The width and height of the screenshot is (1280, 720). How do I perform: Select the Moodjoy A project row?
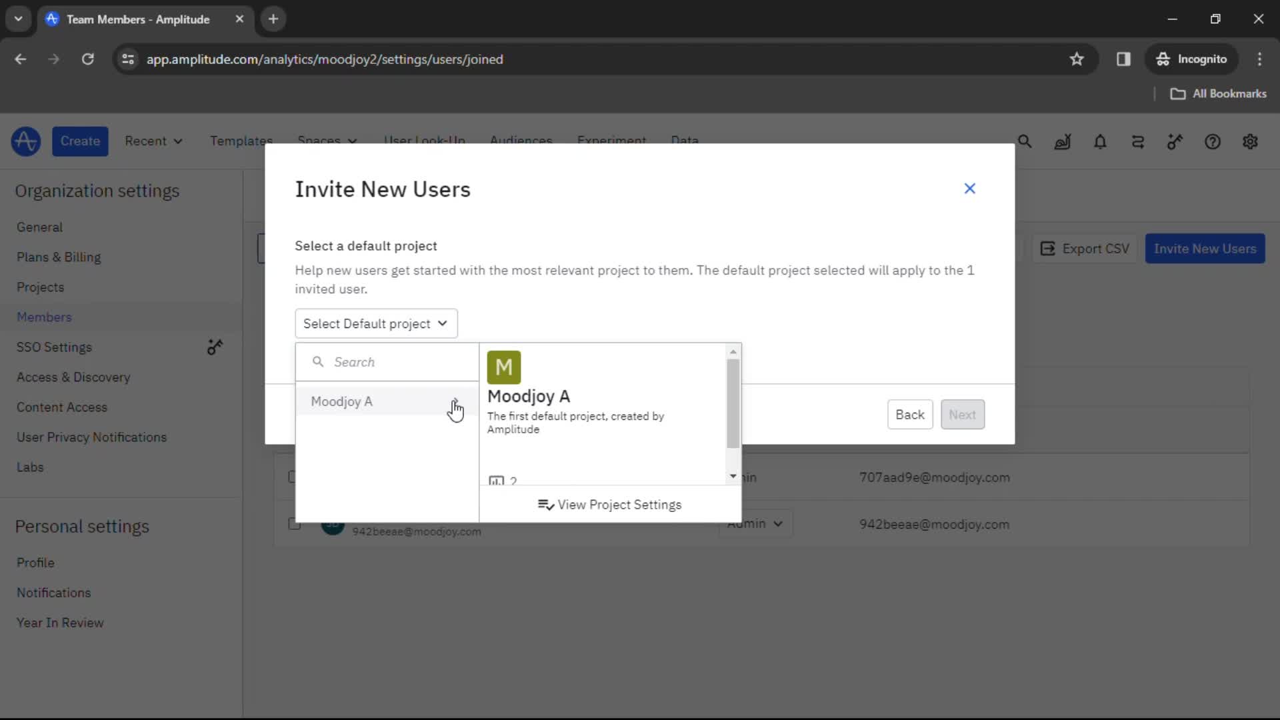click(387, 401)
